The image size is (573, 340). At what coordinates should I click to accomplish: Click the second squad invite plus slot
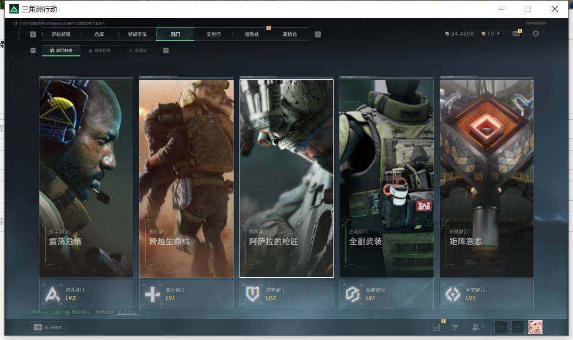(x=518, y=327)
